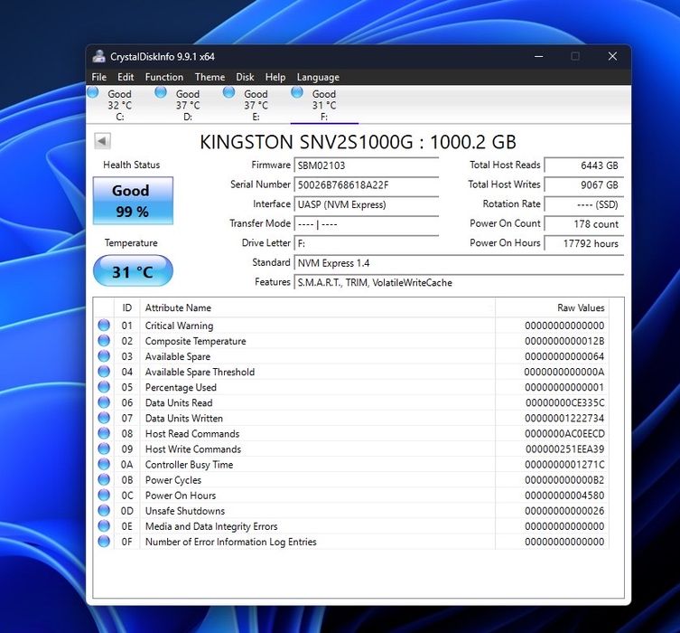Click the previous disk arrow button

pyautogui.click(x=102, y=141)
